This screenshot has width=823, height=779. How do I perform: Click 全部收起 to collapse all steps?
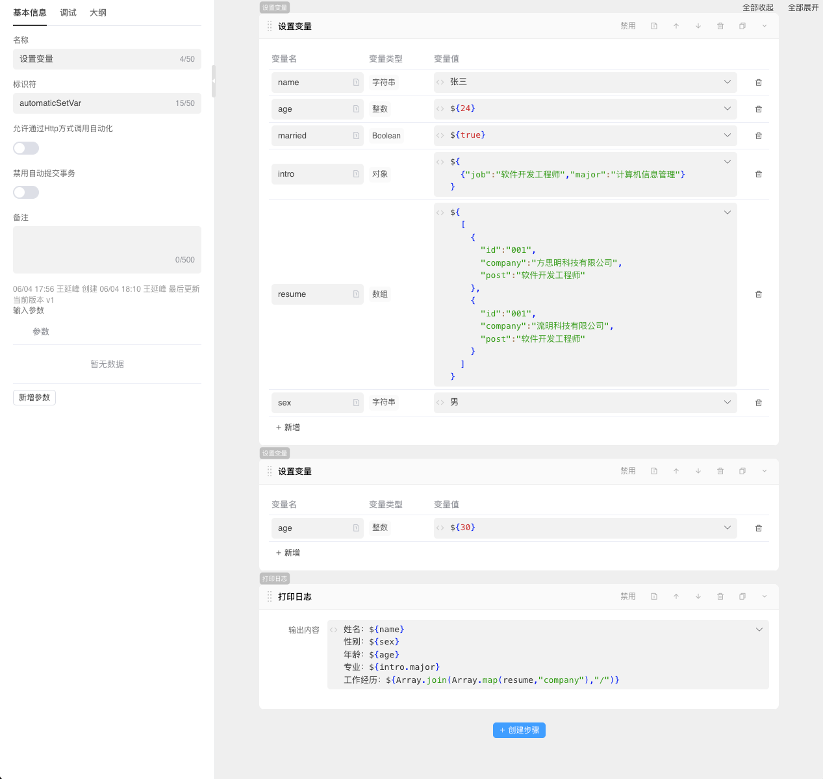point(757,8)
